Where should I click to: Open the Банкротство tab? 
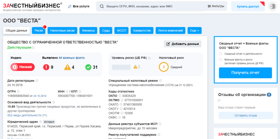[142, 30]
